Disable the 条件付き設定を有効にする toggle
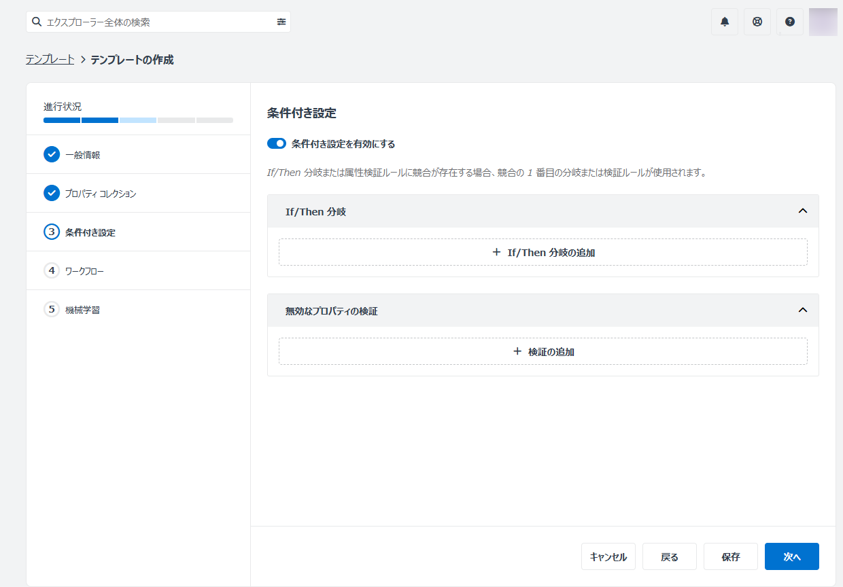Viewport: 843px width, 587px height. 277,143
